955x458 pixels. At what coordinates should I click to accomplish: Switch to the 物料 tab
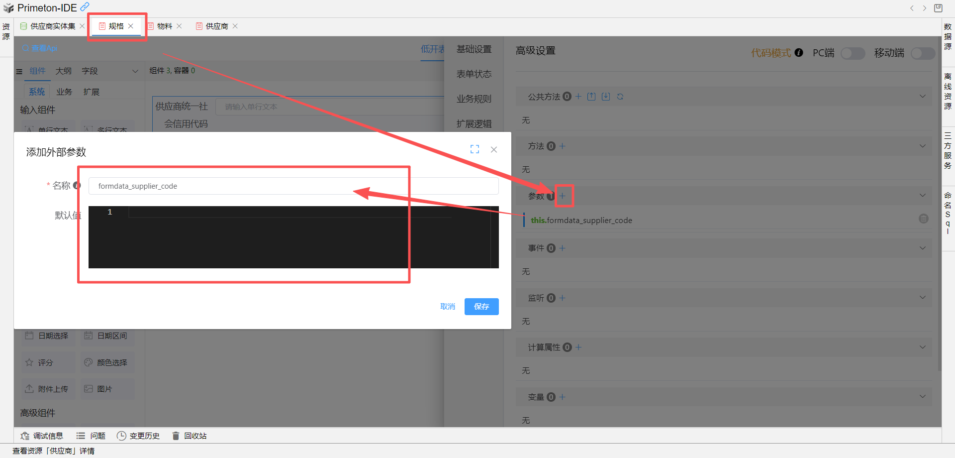[x=164, y=26]
